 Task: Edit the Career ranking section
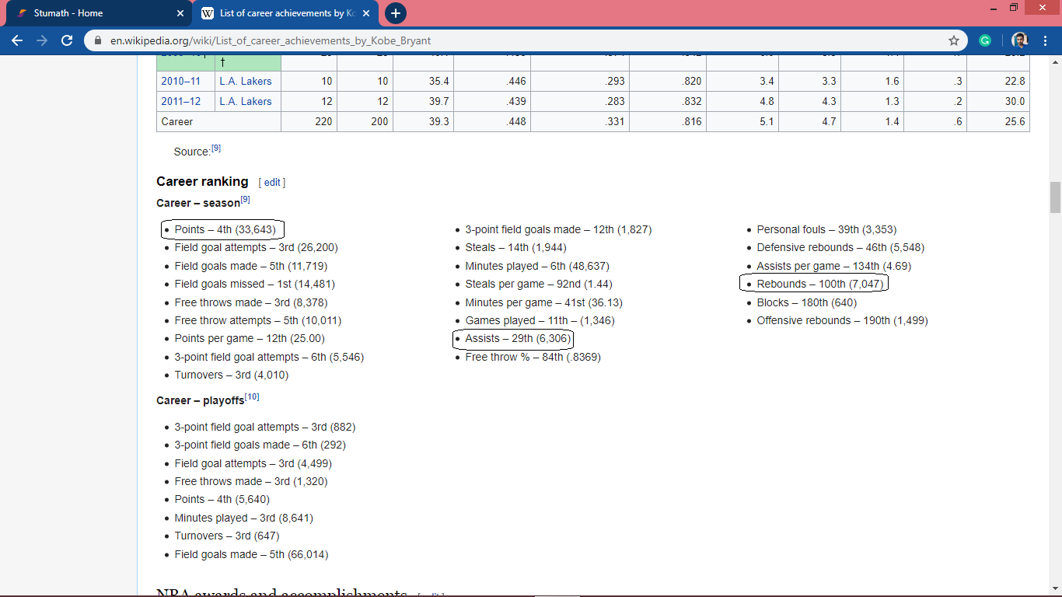coord(272,183)
